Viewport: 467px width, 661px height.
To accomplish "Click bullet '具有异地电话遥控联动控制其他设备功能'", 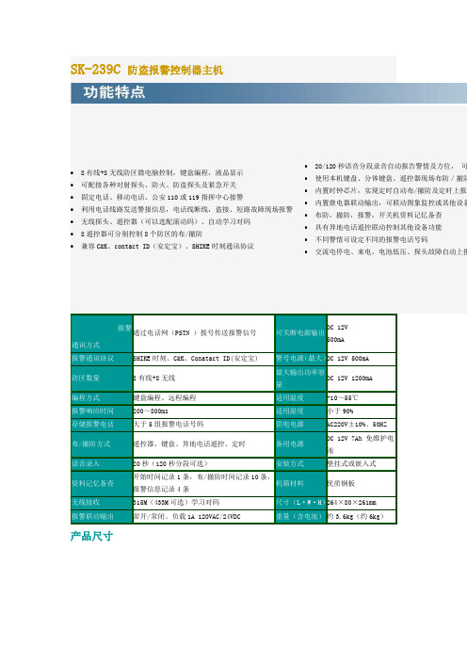I will [x=378, y=227].
